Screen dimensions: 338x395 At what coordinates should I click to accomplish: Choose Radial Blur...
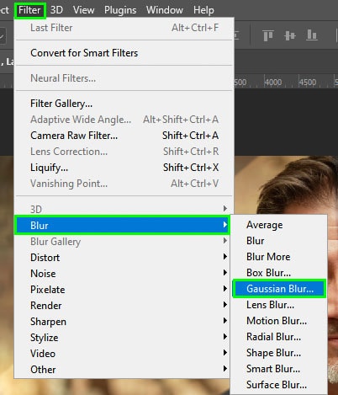(279, 337)
